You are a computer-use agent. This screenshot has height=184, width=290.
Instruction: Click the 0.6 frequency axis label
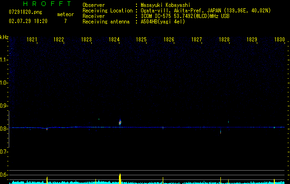click(x=4, y=175)
